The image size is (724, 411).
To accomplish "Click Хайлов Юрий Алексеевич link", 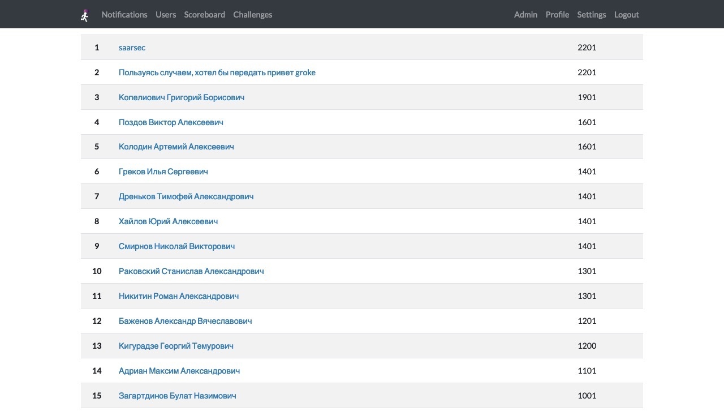I will [x=168, y=221].
